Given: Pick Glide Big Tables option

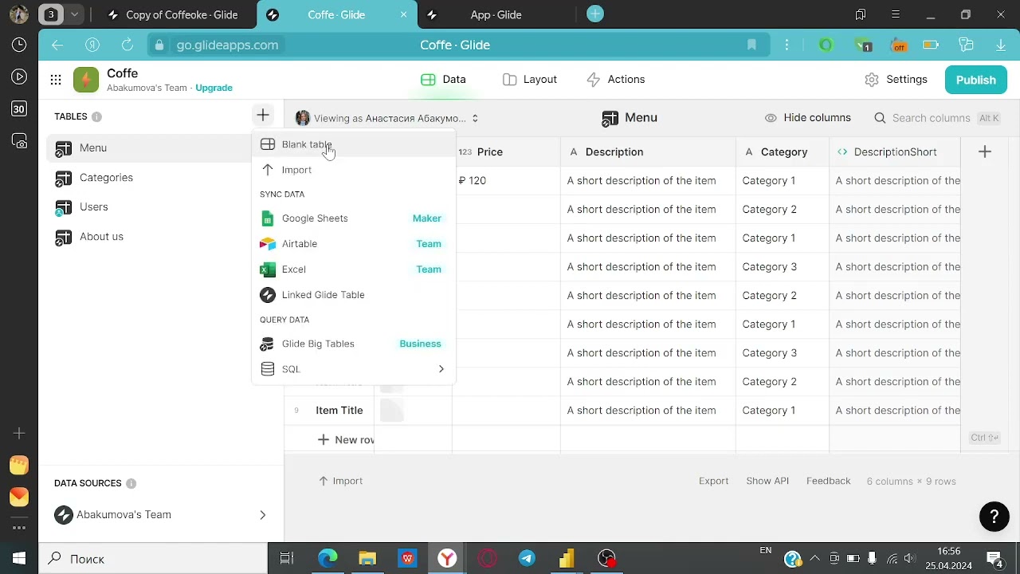Looking at the screenshot, I should tap(352, 344).
